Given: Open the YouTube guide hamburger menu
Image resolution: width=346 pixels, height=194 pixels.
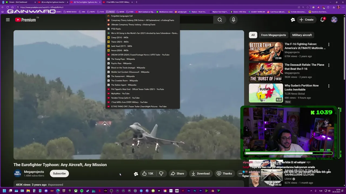Looking at the screenshot, I should point(8,20).
